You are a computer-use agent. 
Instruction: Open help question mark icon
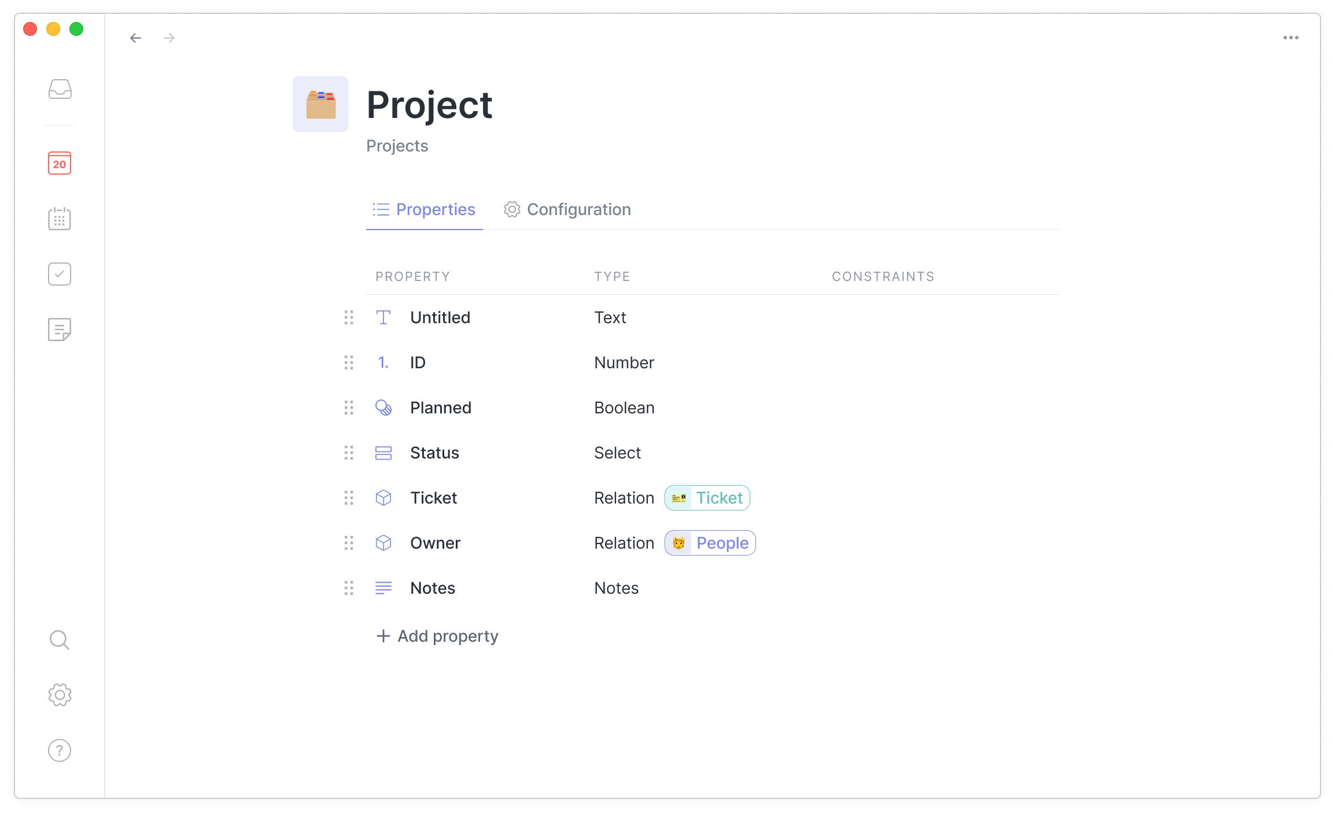tap(60, 750)
